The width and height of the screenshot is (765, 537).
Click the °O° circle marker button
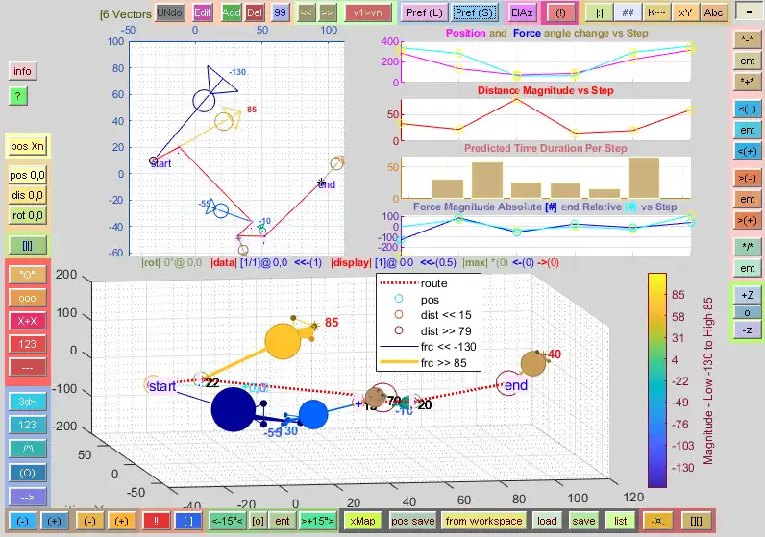click(x=27, y=275)
